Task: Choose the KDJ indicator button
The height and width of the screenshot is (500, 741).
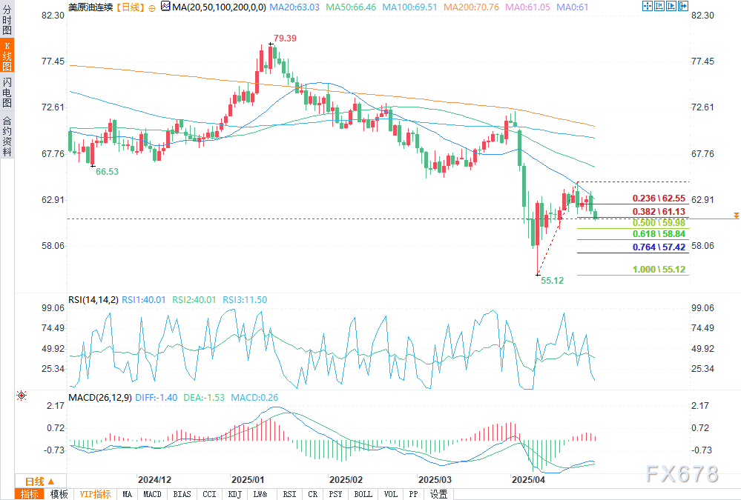Action: click(234, 494)
